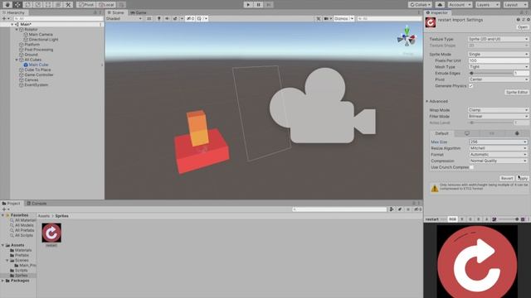This screenshot has width=531, height=298.
Task: Toggle RGB channel in preview
Action: [x=452, y=219]
